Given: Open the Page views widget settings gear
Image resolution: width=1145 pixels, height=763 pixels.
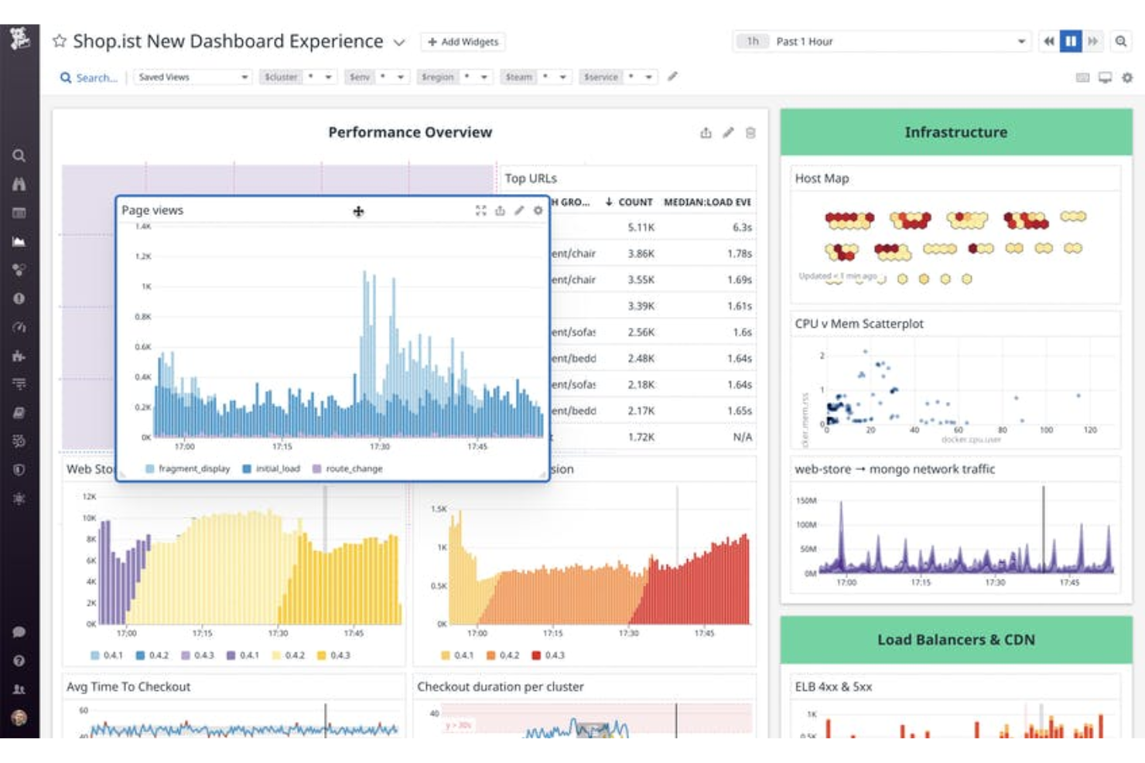Looking at the screenshot, I should (538, 210).
